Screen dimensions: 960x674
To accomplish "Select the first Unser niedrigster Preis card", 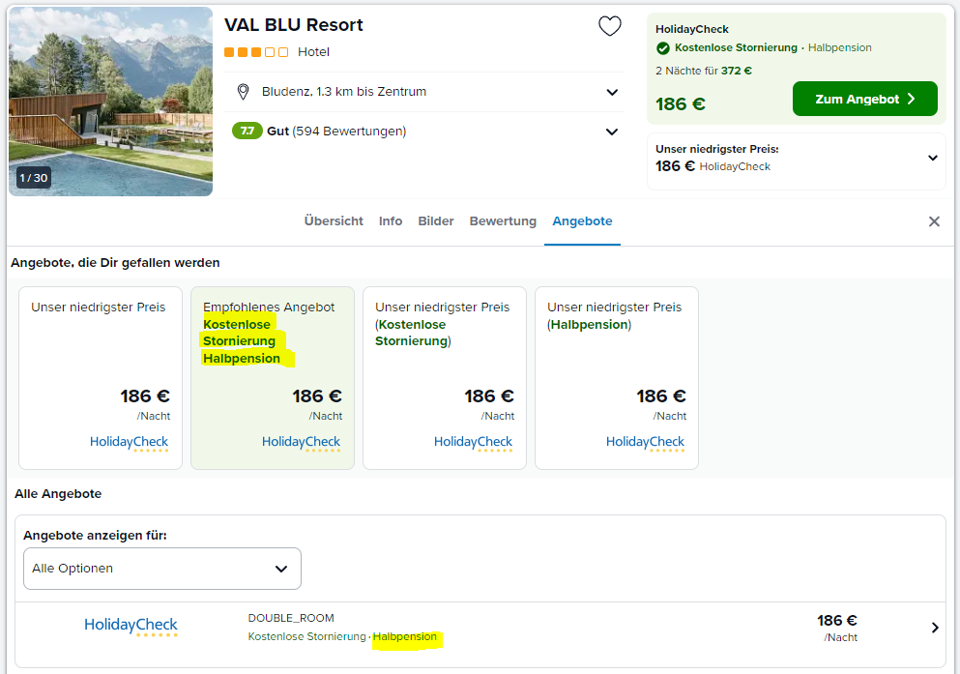I will point(101,378).
